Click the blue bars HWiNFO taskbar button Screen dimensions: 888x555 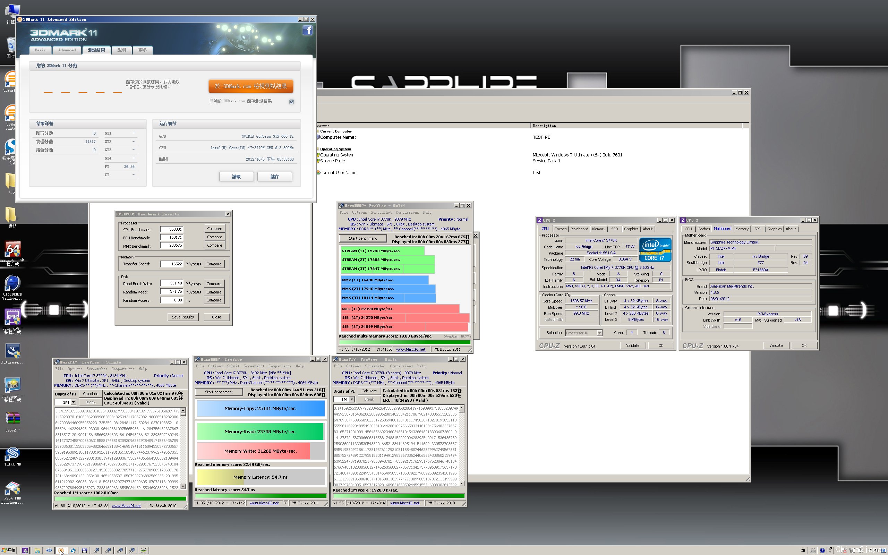click(84, 550)
